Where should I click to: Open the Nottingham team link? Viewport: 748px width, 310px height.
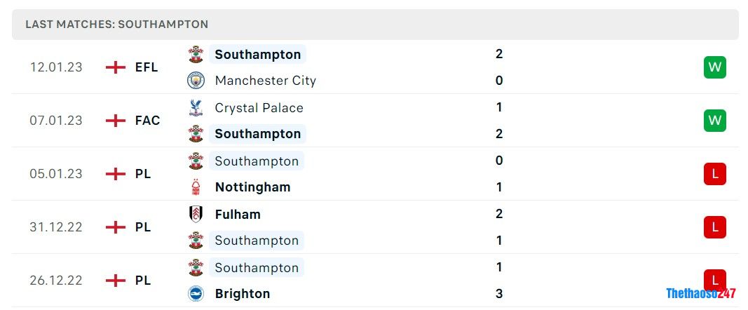click(x=252, y=187)
